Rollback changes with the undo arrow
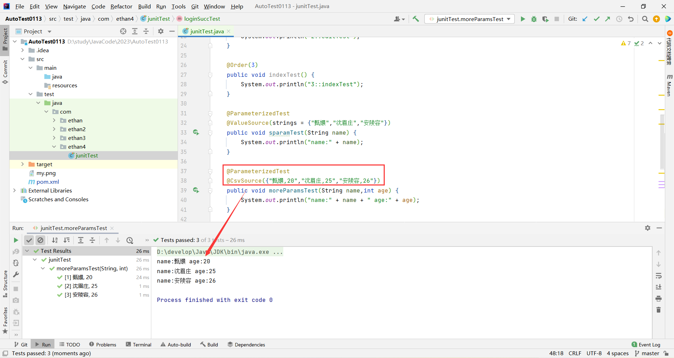Image resolution: width=674 pixels, height=358 pixels. pos(631,19)
